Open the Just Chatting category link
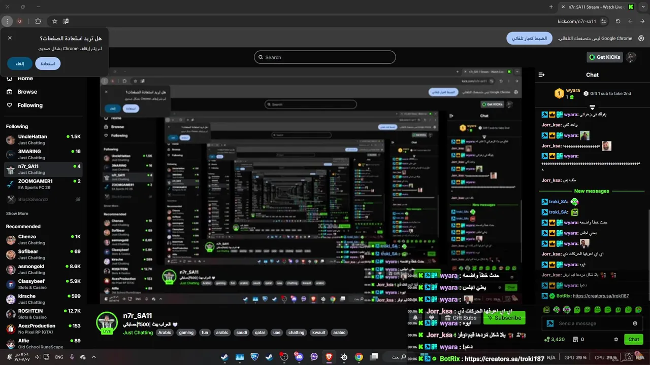The width and height of the screenshot is (650, 365). click(x=138, y=333)
